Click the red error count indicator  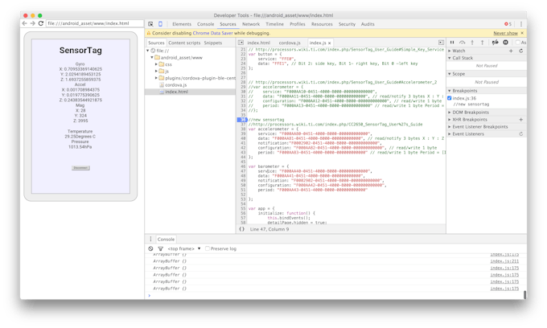tap(508, 24)
